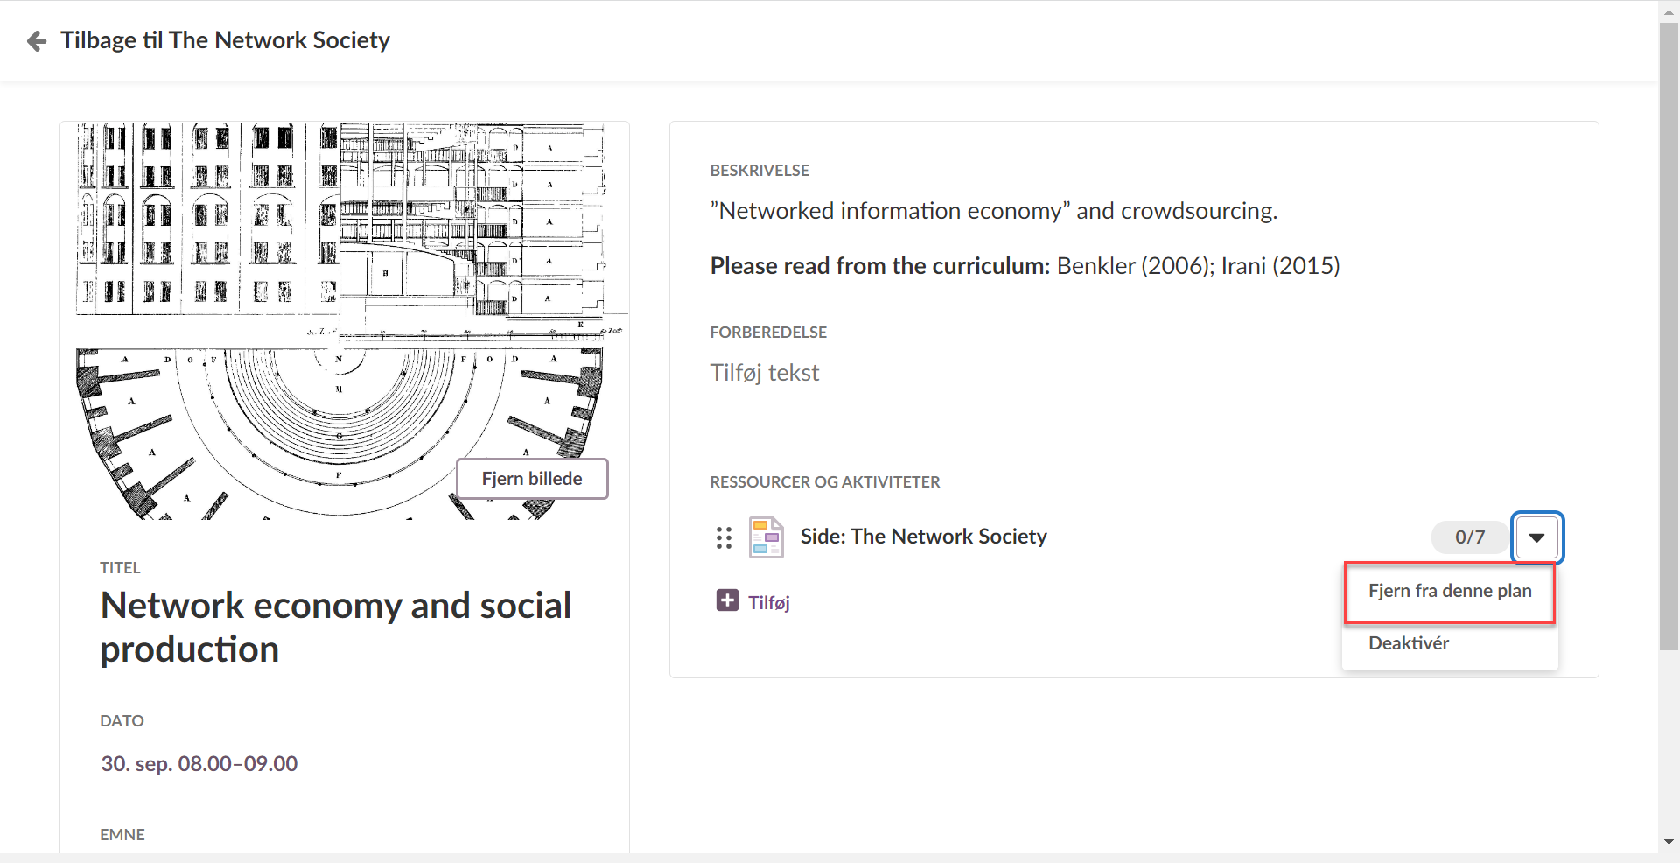Click the plus icon next to Tilføj
Viewport: 1680px width, 863px height.
[727, 600]
